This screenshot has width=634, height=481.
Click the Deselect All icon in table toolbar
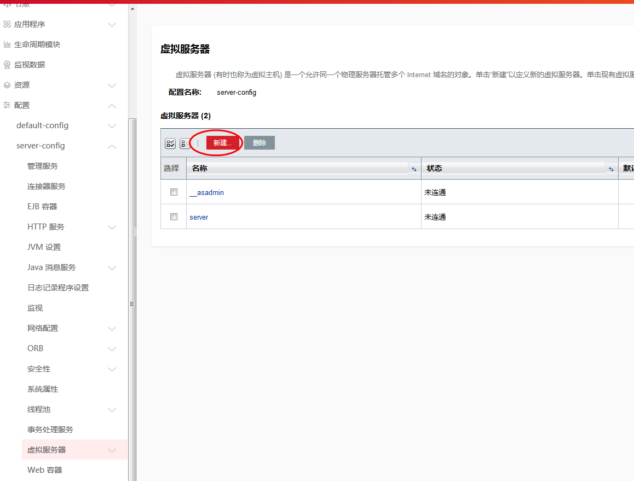point(184,144)
